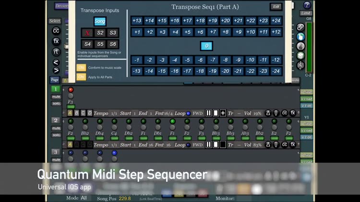Click the dice randomize icon

coord(300,56)
